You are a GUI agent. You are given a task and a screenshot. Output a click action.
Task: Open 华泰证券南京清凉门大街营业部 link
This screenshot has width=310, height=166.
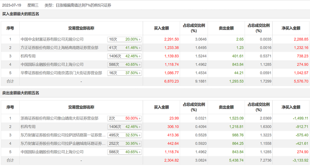[x=61, y=73]
